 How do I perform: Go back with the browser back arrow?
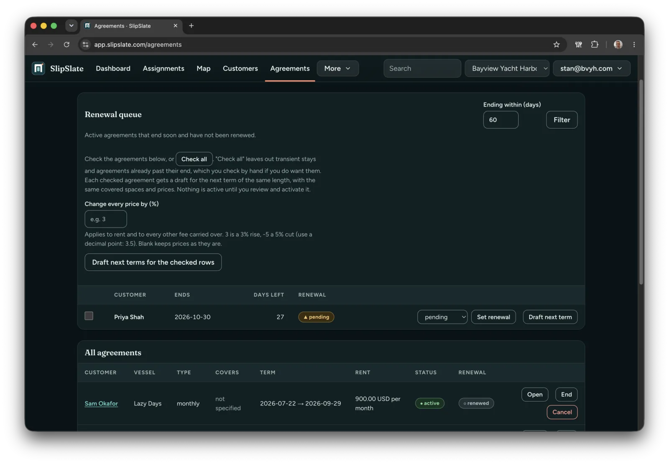pos(35,44)
